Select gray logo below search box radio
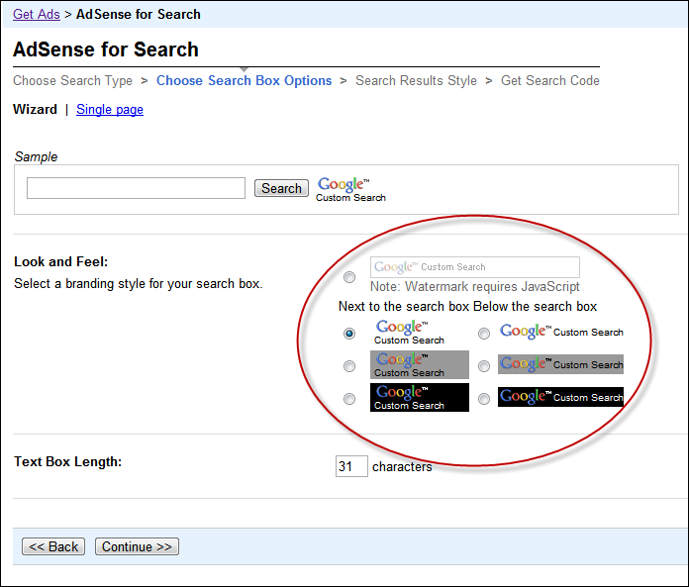 tap(484, 366)
